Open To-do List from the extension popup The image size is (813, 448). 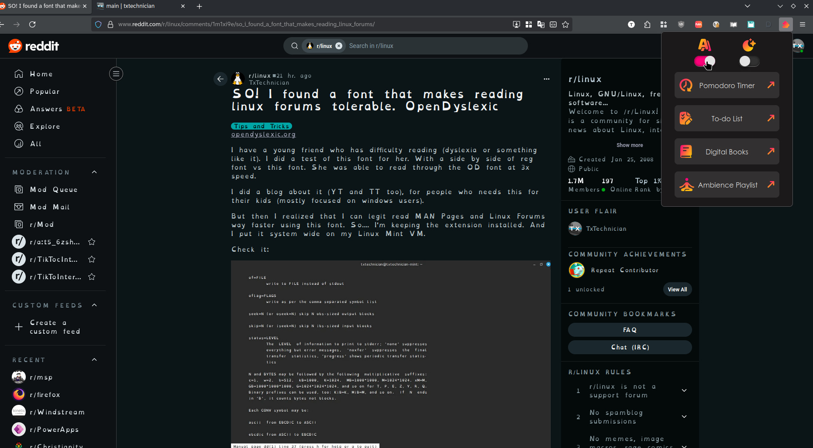click(x=727, y=118)
